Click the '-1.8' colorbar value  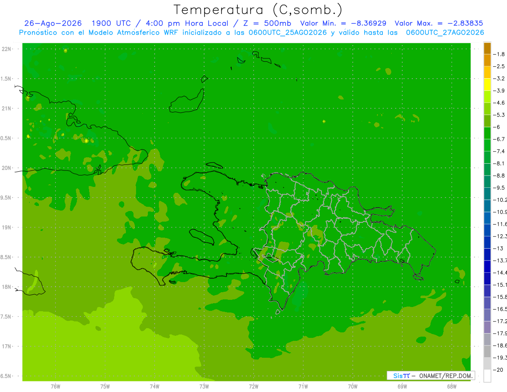[x=499, y=54]
